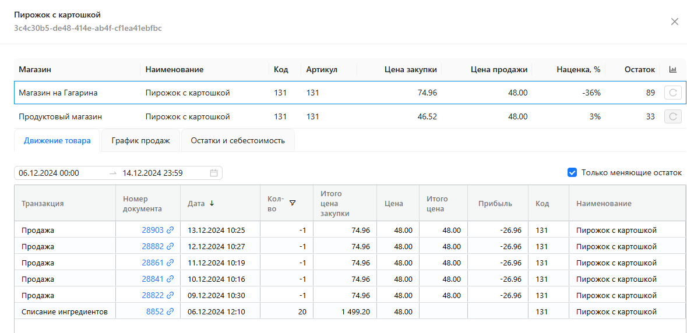Click the chart icon in the table header
This screenshot has width=687, height=333.
pos(672,70)
